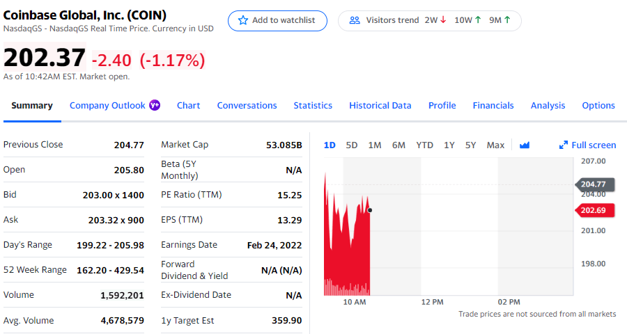This screenshot has height=334, width=627.
Task: Select the 5D chart range
Action: [x=352, y=145]
